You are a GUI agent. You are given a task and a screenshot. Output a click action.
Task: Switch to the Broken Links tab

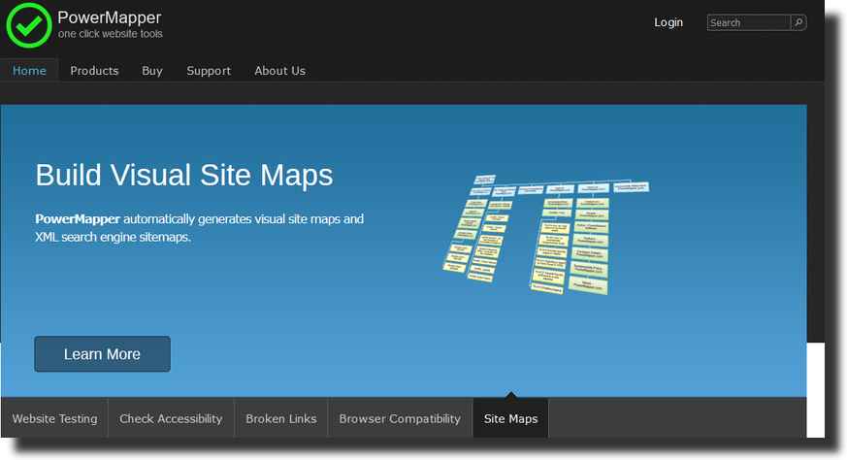tap(281, 418)
